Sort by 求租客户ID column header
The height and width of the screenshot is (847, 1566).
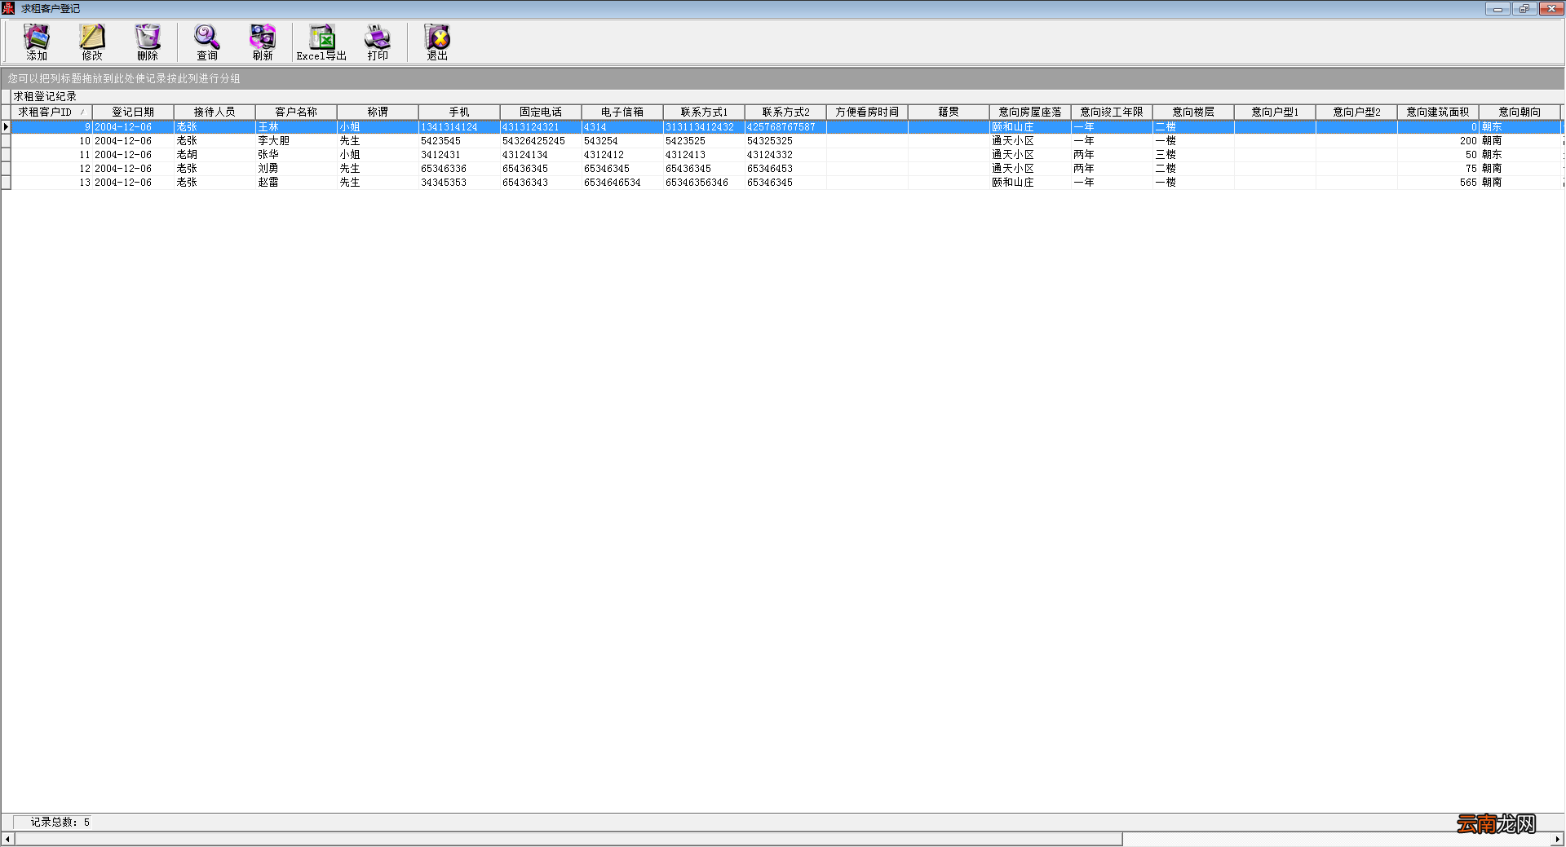51,112
